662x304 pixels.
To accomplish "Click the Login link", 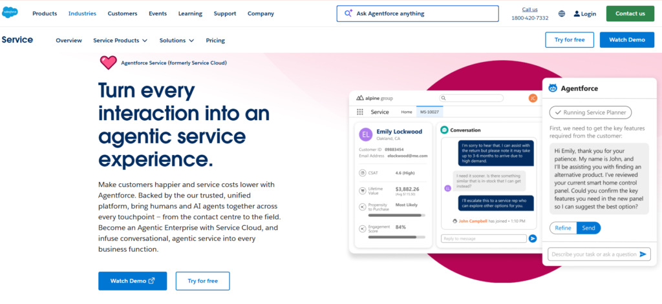I will coord(584,14).
